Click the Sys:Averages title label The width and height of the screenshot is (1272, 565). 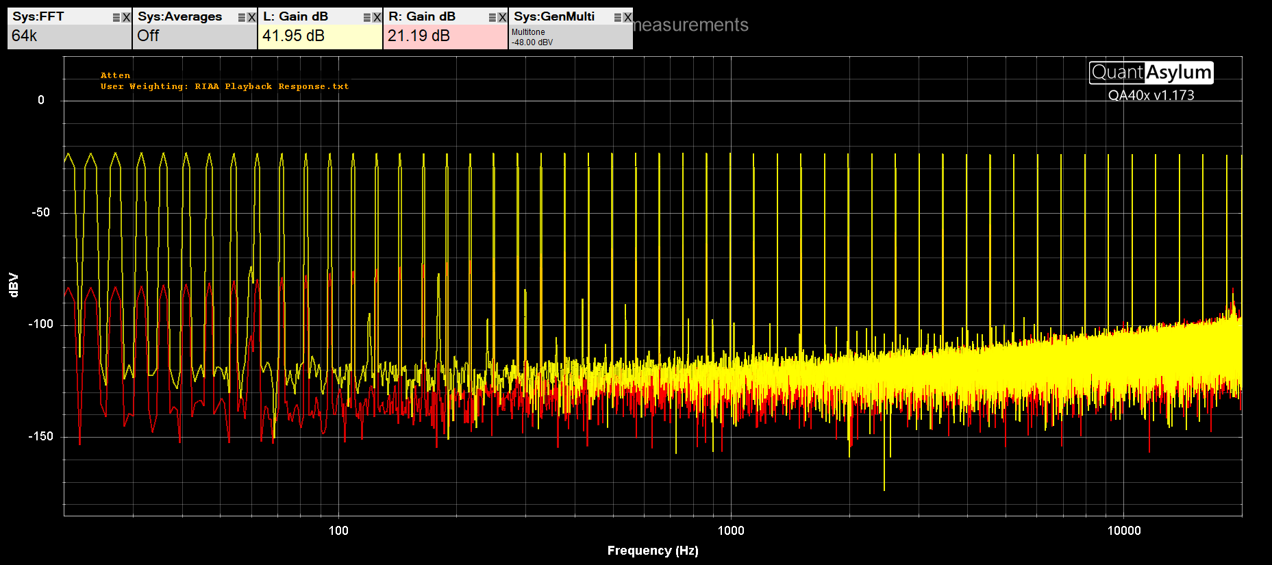coord(179,16)
